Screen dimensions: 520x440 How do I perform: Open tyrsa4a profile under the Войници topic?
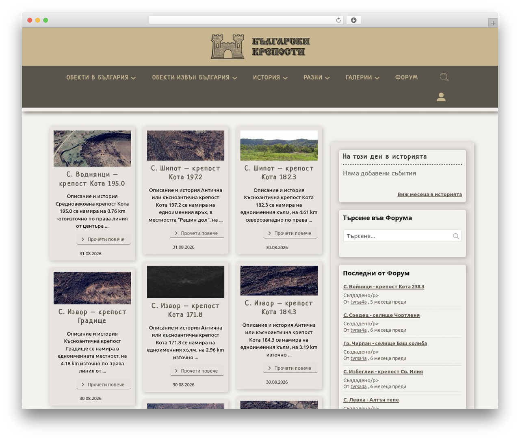click(358, 302)
